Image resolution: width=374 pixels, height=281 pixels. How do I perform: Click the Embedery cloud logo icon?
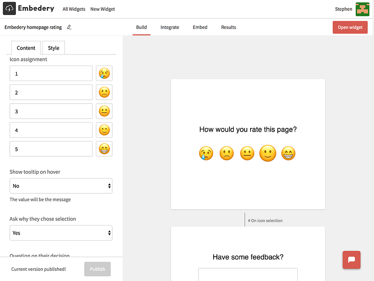click(9, 8)
